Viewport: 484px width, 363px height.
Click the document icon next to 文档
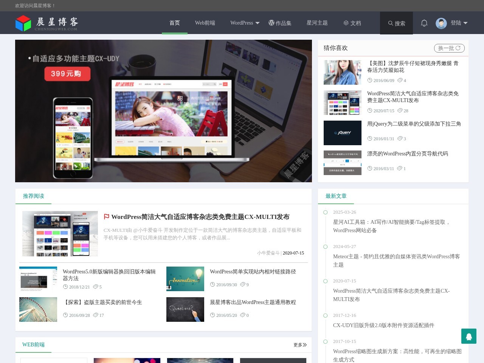[x=346, y=23]
